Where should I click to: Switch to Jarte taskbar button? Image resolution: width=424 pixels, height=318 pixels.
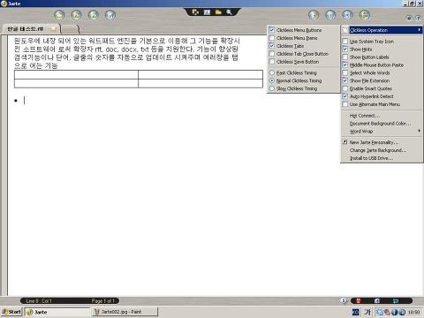(57, 312)
